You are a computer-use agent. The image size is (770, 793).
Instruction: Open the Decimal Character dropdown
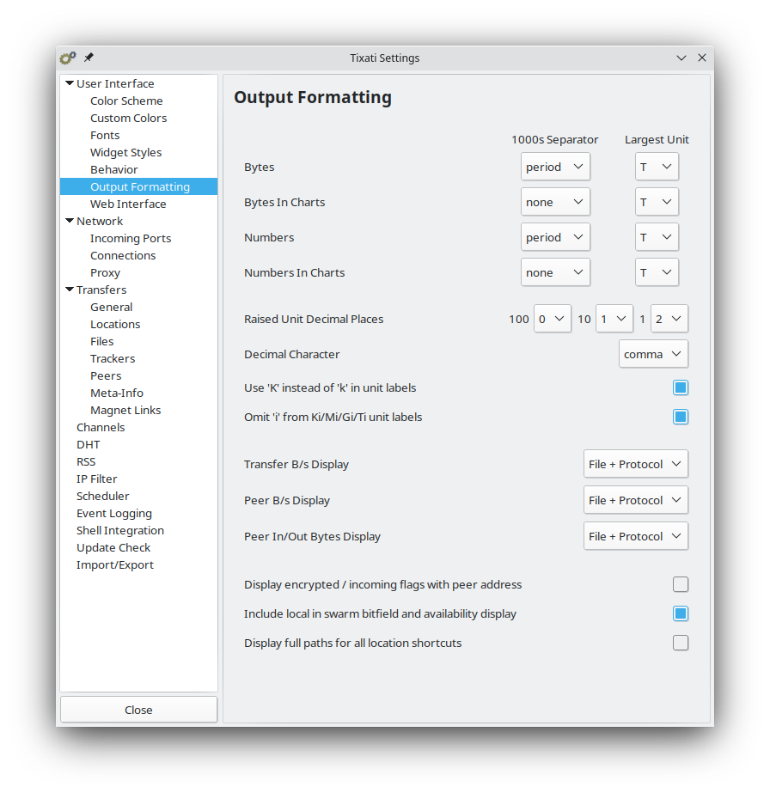[x=652, y=354]
